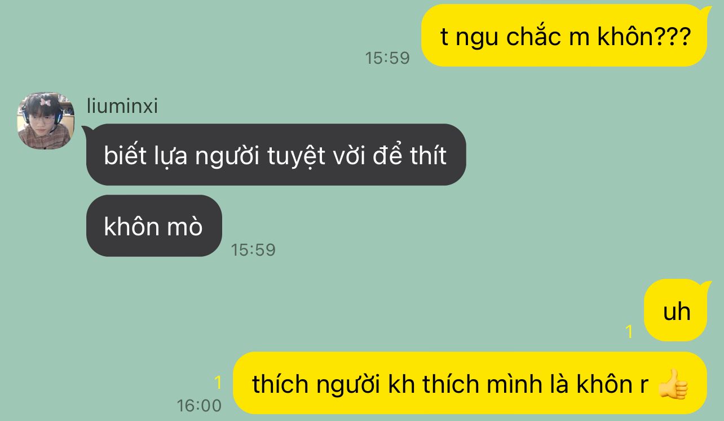Image resolution: width=724 pixels, height=421 pixels.
Task: Click the unread count beside "uh"
Action: 630,331
